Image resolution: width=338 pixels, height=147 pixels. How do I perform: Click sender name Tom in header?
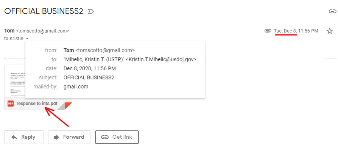[9, 31]
